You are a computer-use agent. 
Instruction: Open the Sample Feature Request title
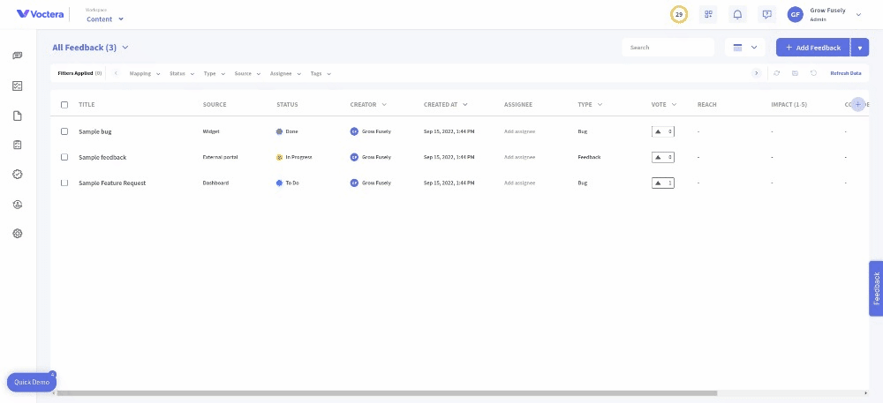pos(112,183)
